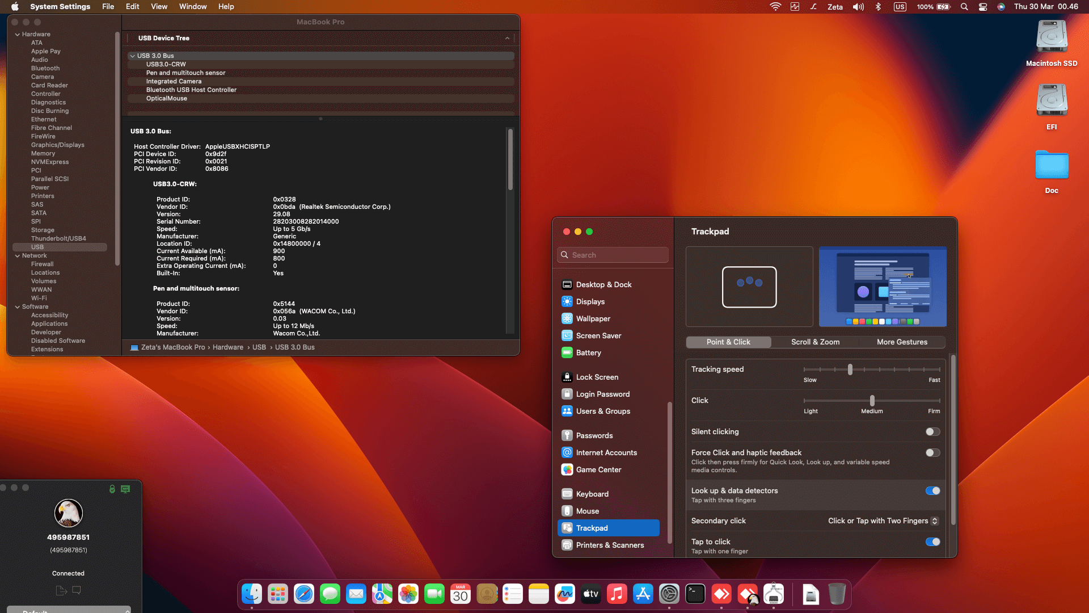Image resolution: width=1089 pixels, height=613 pixels.
Task: Open Displays settings in sidebar
Action: click(x=590, y=301)
